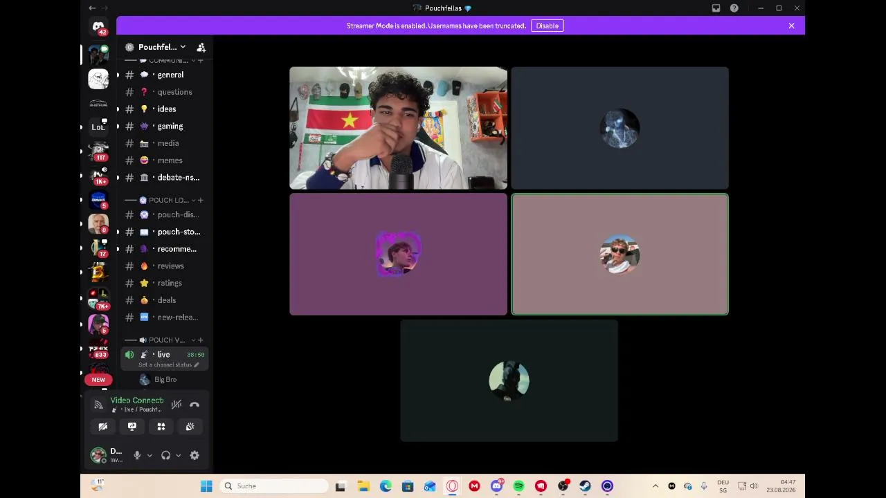886x498 pixels.
Task: Open Discord taskbar icon
Action: (496, 486)
